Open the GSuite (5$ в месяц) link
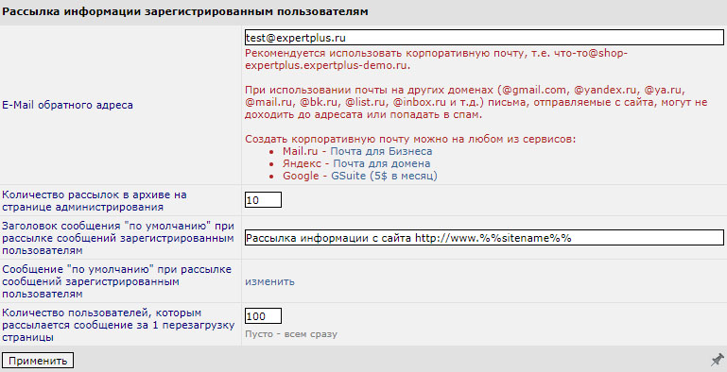 pyautogui.click(x=384, y=176)
